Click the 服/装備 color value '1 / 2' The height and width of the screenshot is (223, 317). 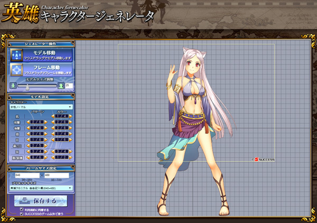(x=61, y=157)
